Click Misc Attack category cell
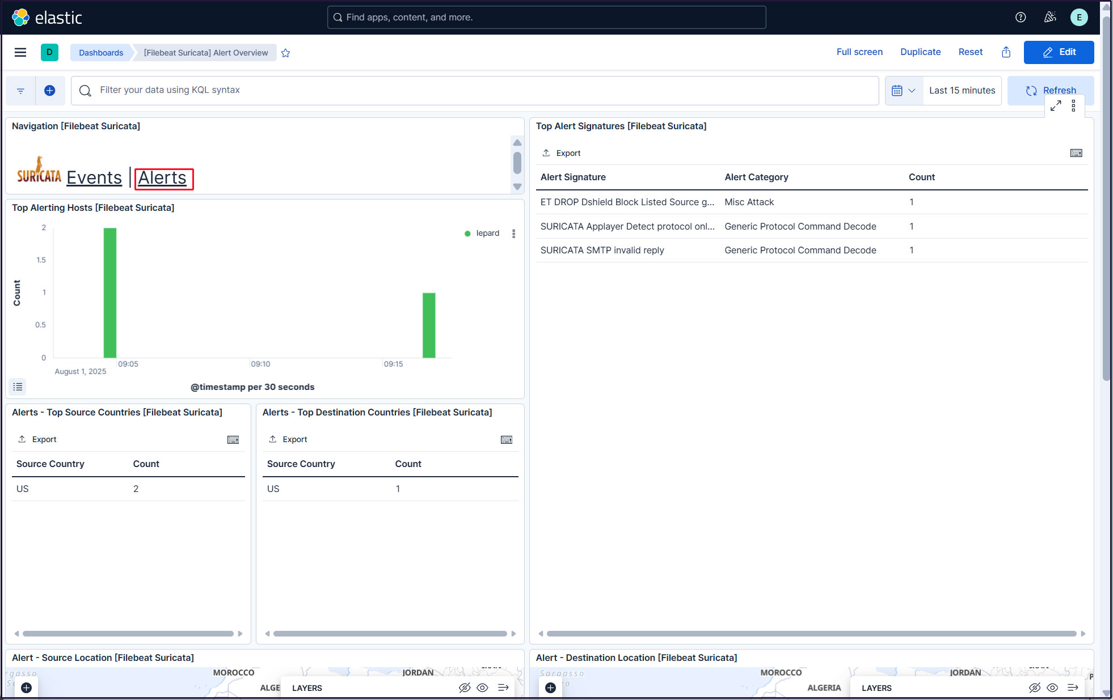 pos(749,202)
